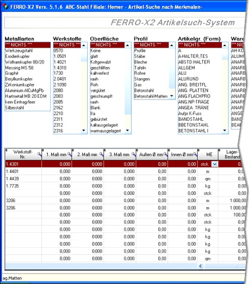Image resolution: width=249 pixels, height=284 pixels.
Task: Sort by 1. Maß mm column header
Action: click(x=56, y=154)
